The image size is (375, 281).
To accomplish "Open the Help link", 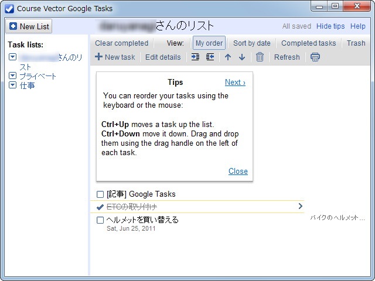I will [358, 26].
